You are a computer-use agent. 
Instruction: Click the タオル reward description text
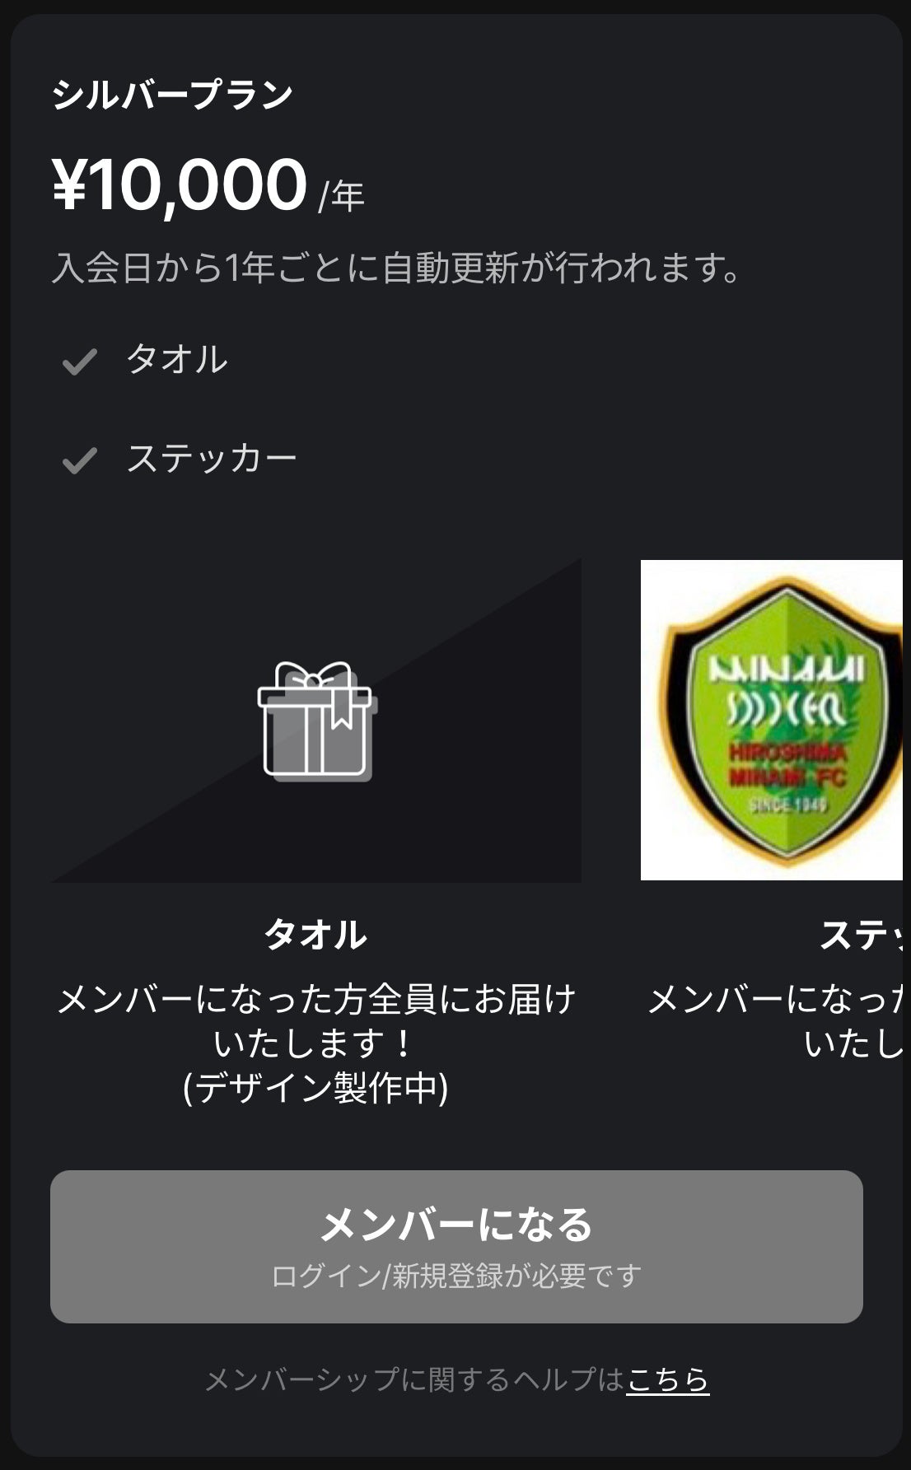(x=316, y=1021)
